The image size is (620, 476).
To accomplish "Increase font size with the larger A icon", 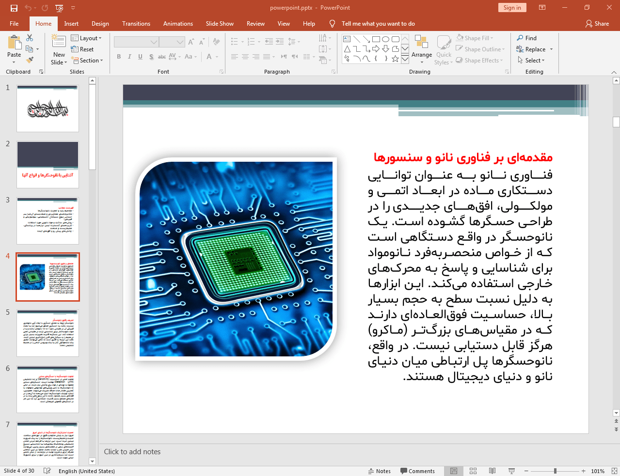I will pyautogui.click(x=191, y=42).
